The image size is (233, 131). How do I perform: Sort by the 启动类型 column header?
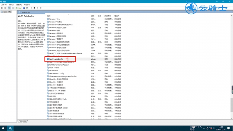[108, 16]
